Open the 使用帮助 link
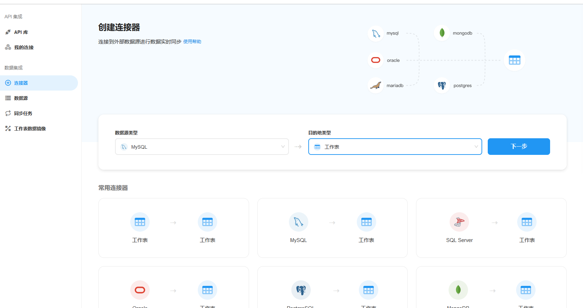The height and width of the screenshot is (308, 583). 192,41
